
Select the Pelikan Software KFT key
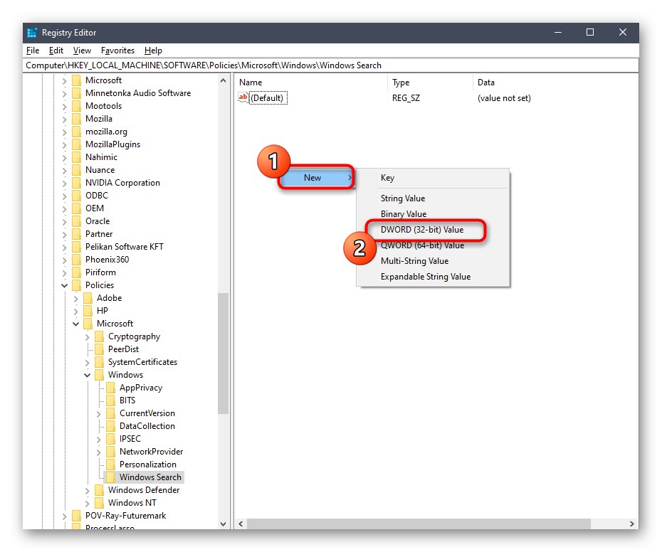click(124, 247)
